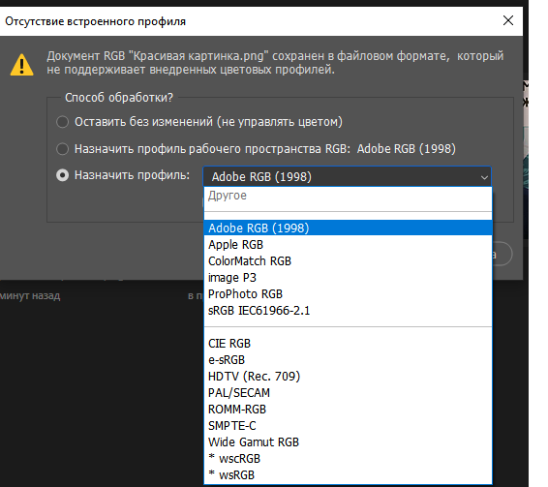Viewport: 548px width, 487px height.
Task: Click the dropdown chevron arrow
Action: (x=484, y=177)
